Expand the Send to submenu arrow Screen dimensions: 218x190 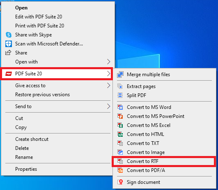[x=108, y=106]
